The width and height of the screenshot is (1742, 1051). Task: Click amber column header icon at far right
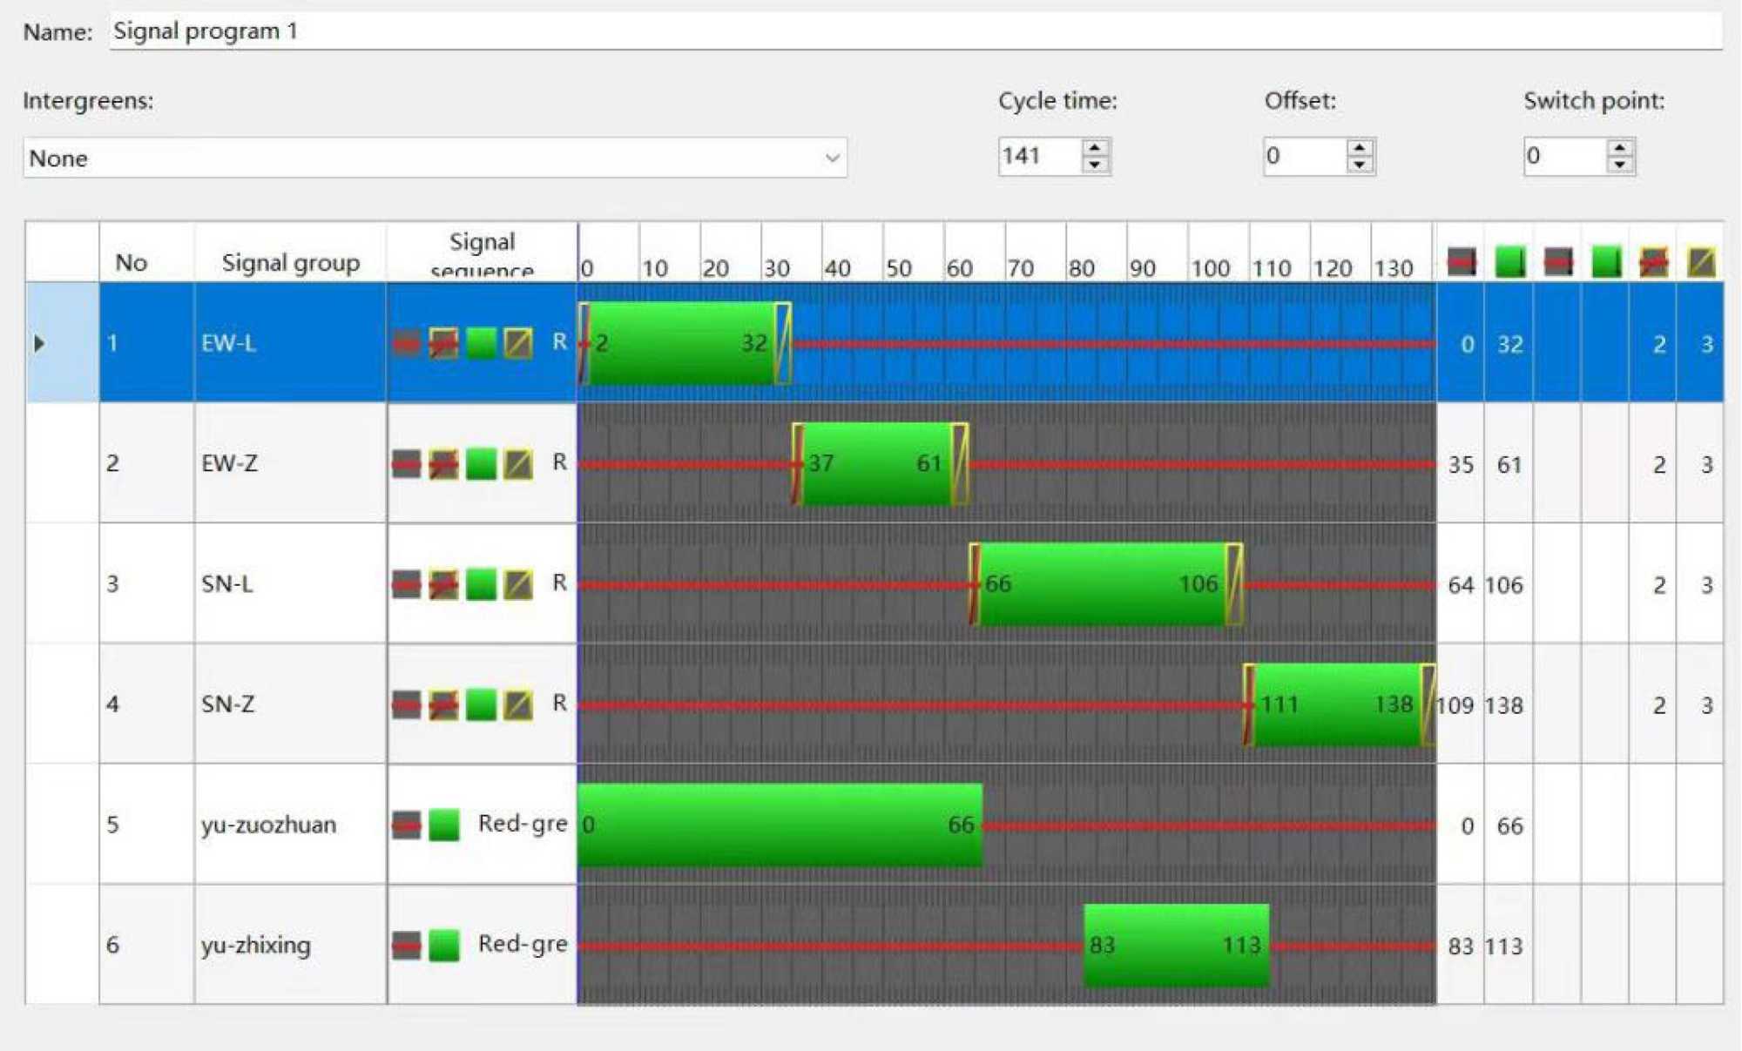click(1701, 260)
